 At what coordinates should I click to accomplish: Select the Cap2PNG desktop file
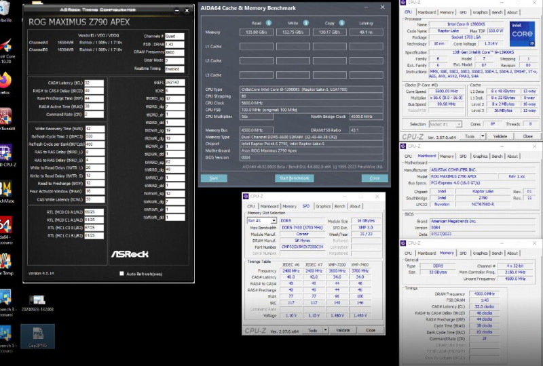(38, 336)
